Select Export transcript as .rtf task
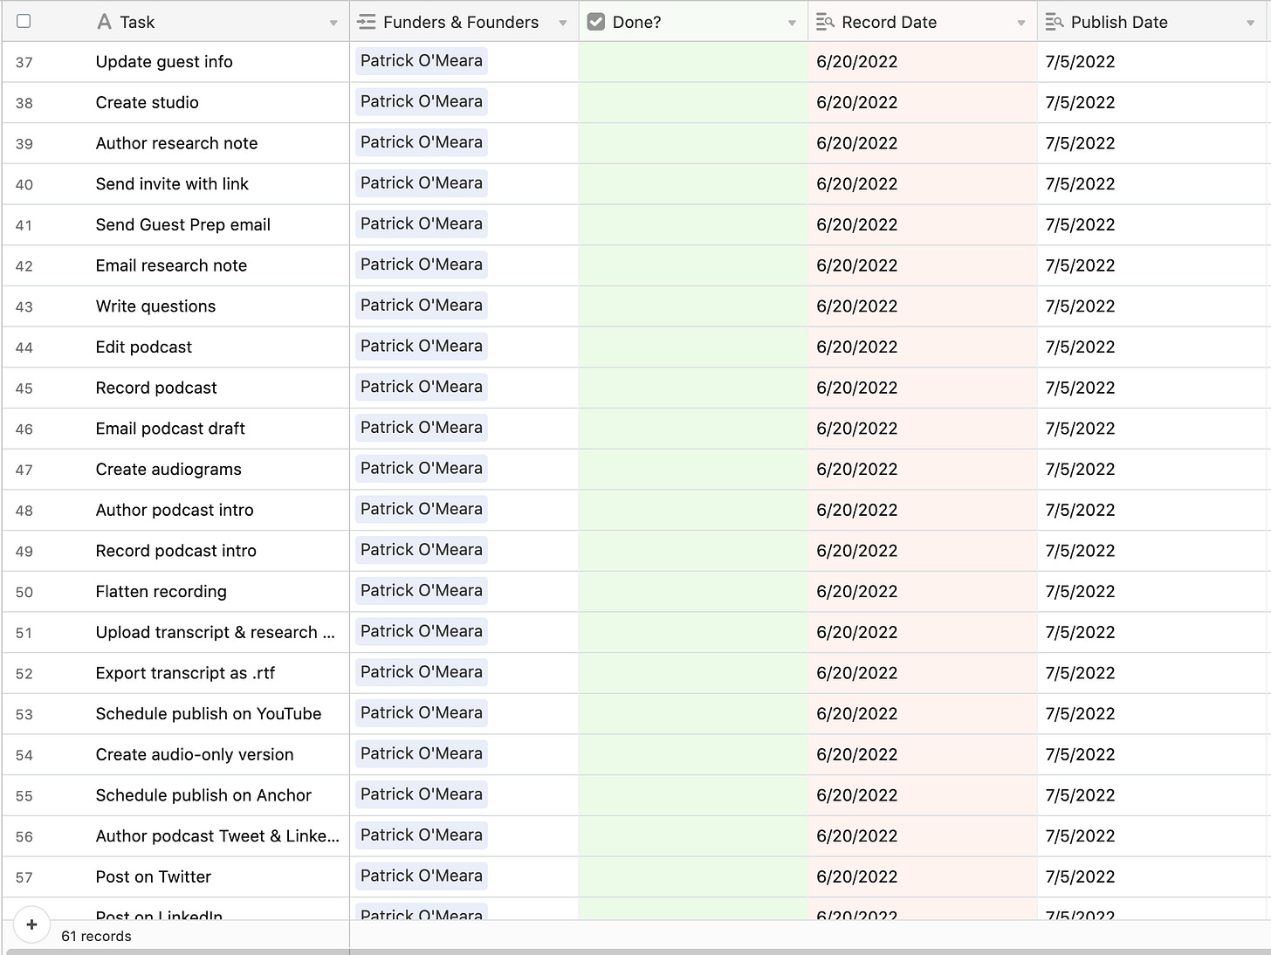 coord(185,673)
